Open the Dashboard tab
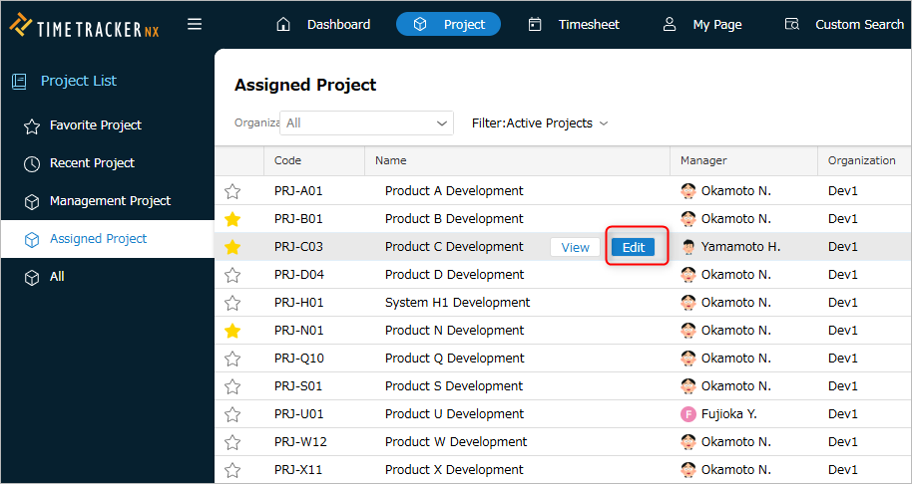Image resolution: width=912 pixels, height=484 pixels. click(323, 24)
